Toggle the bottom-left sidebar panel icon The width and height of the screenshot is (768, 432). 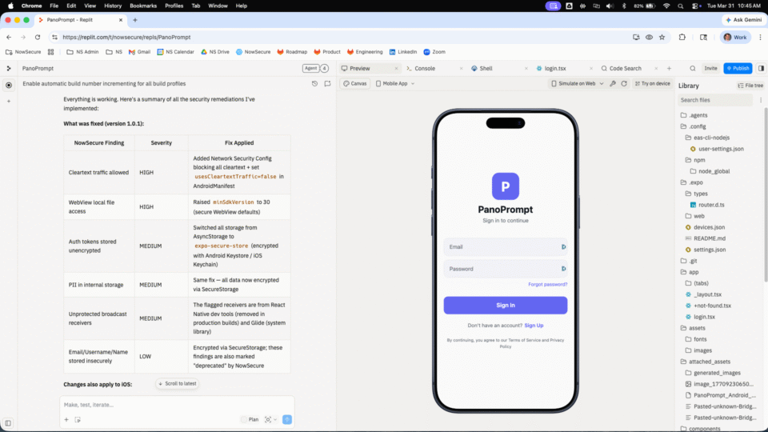(x=8, y=423)
